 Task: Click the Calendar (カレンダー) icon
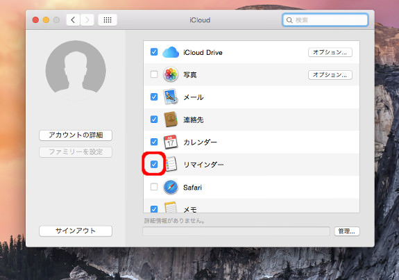(x=171, y=142)
